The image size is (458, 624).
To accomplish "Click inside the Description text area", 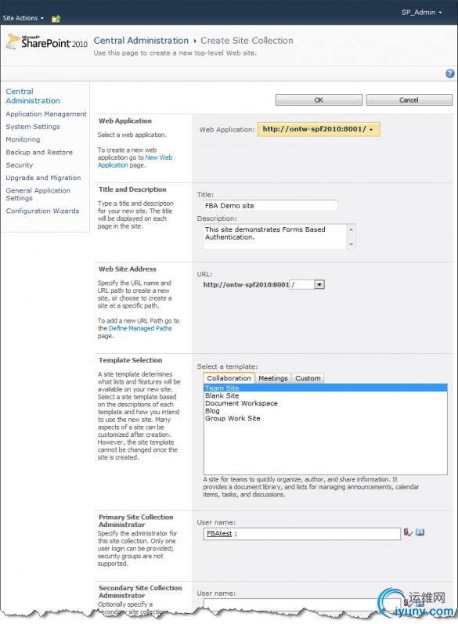I will 276,236.
